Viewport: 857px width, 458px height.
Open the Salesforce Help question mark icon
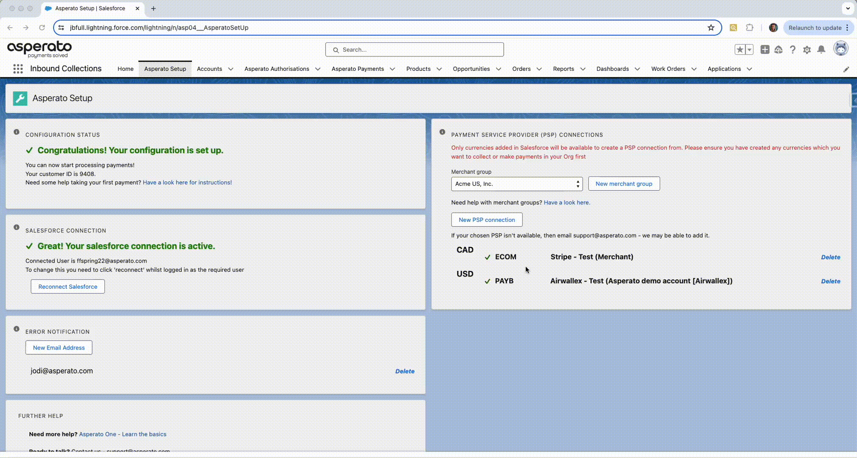click(x=793, y=50)
